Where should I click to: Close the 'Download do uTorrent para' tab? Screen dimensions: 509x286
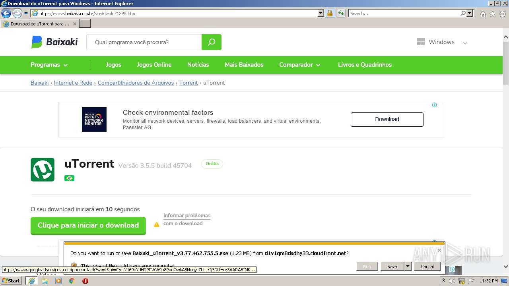tap(74, 24)
